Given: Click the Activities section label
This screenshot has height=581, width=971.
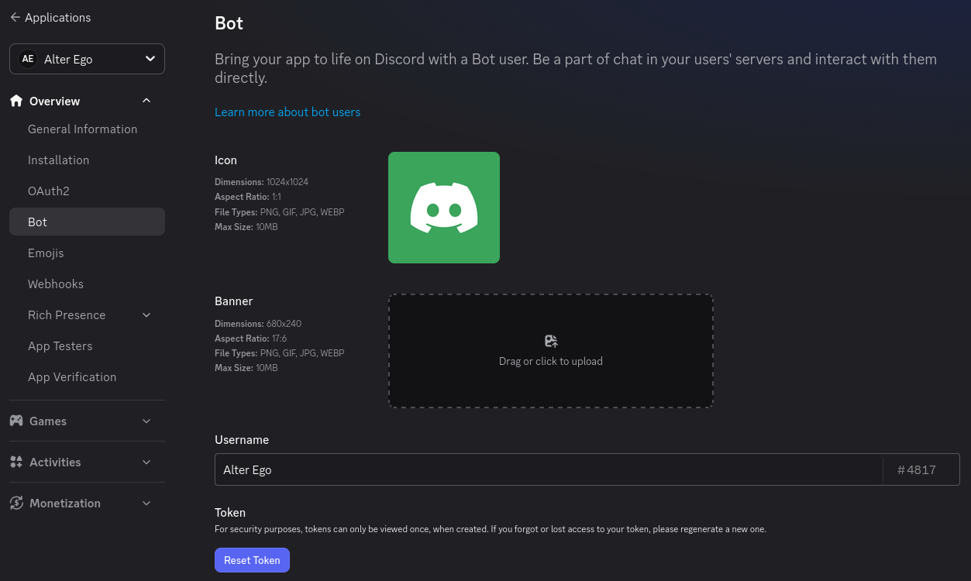Looking at the screenshot, I should (x=55, y=462).
